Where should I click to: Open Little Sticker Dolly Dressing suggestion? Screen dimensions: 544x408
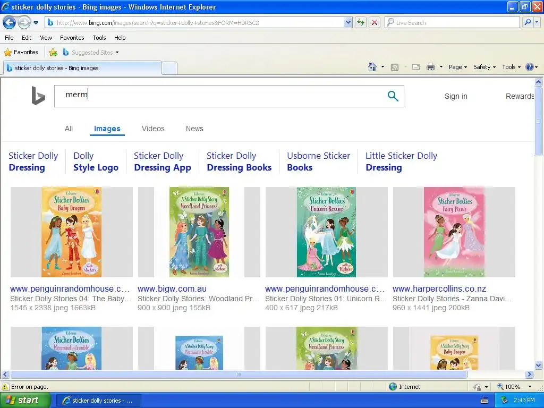point(402,161)
